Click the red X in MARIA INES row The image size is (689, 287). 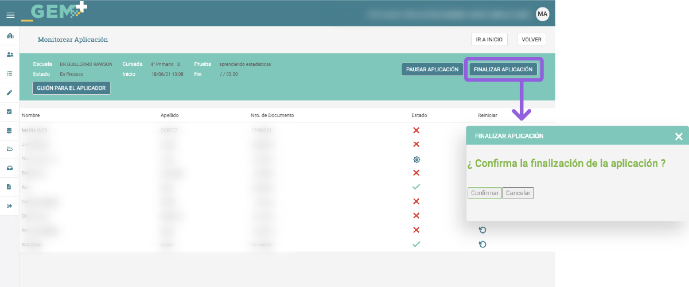point(416,130)
